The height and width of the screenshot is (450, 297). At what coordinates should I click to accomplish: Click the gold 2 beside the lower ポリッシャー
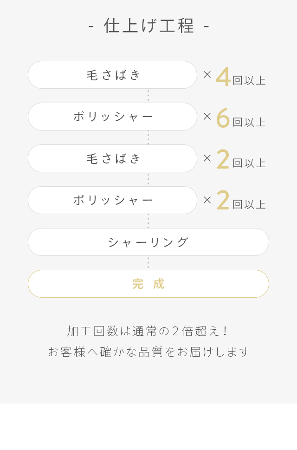(223, 201)
